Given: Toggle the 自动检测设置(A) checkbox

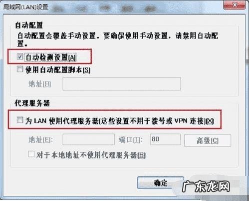Looking at the screenshot, I should tap(20, 56).
